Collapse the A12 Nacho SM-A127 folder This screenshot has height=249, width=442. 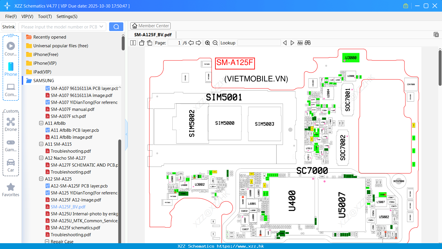tap(41, 158)
